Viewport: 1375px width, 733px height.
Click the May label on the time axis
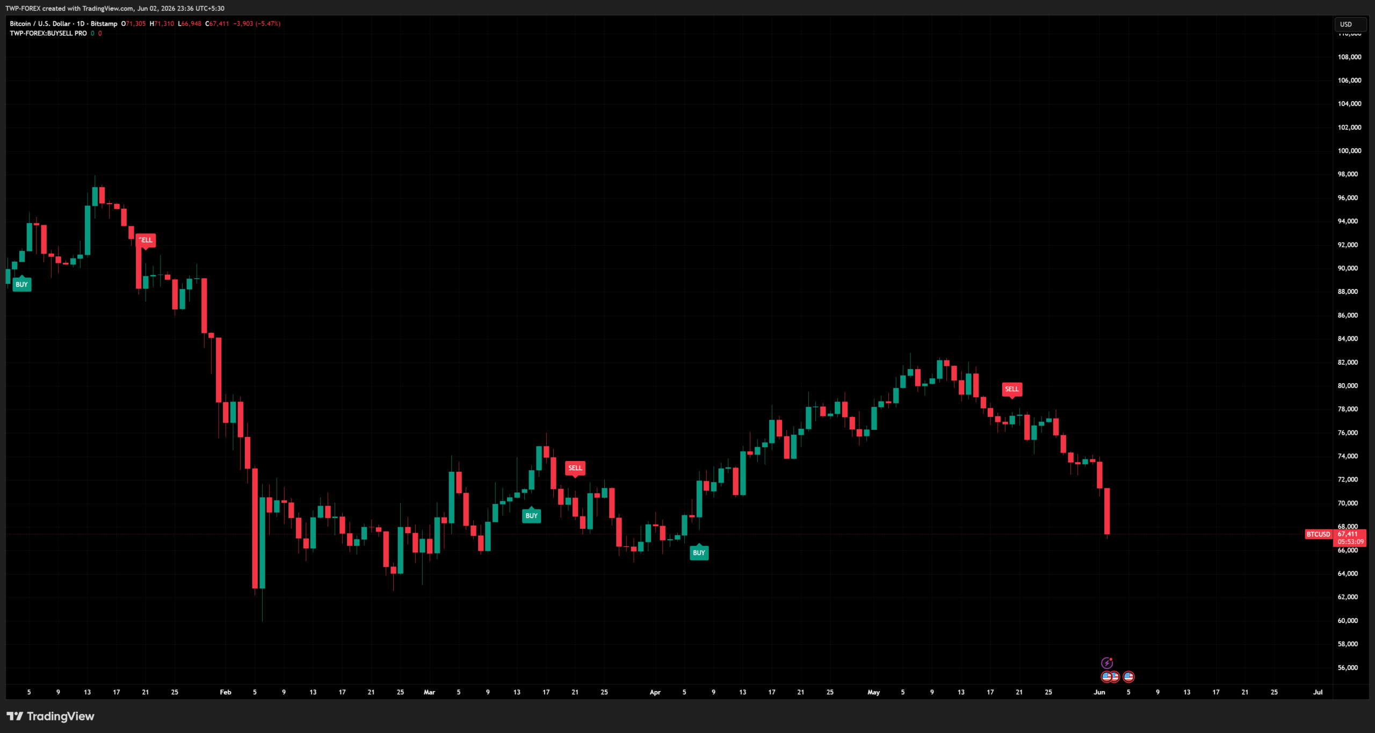click(873, 692)
